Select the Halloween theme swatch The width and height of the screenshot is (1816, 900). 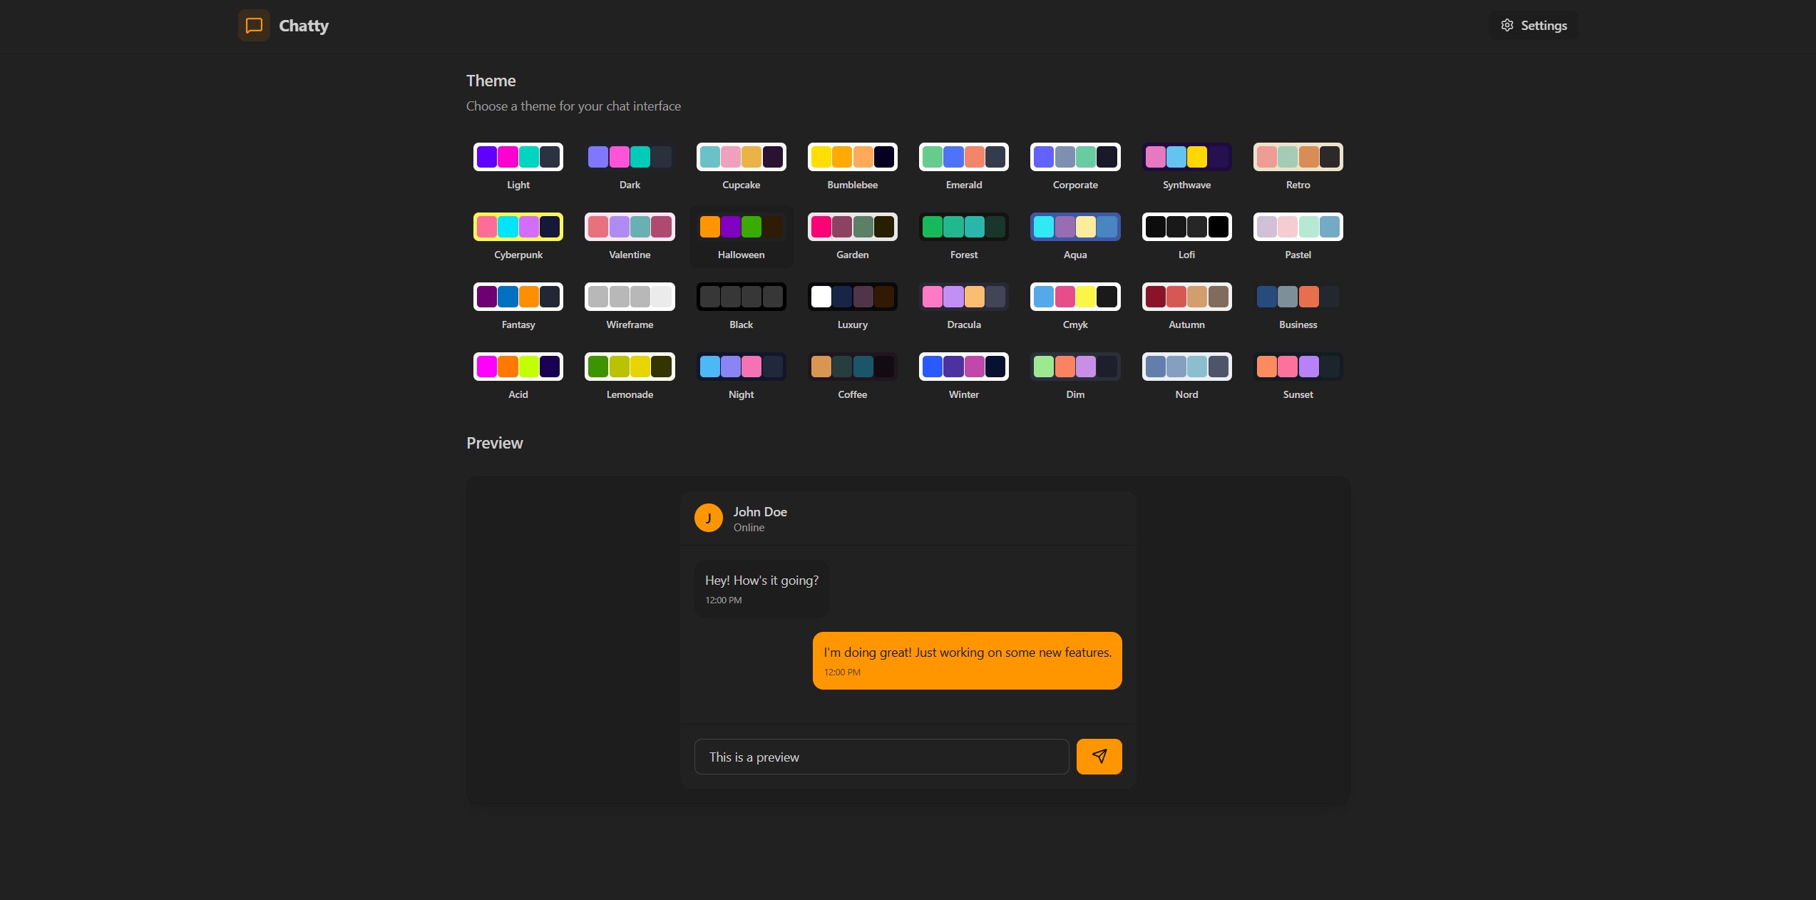pos(741,227)
